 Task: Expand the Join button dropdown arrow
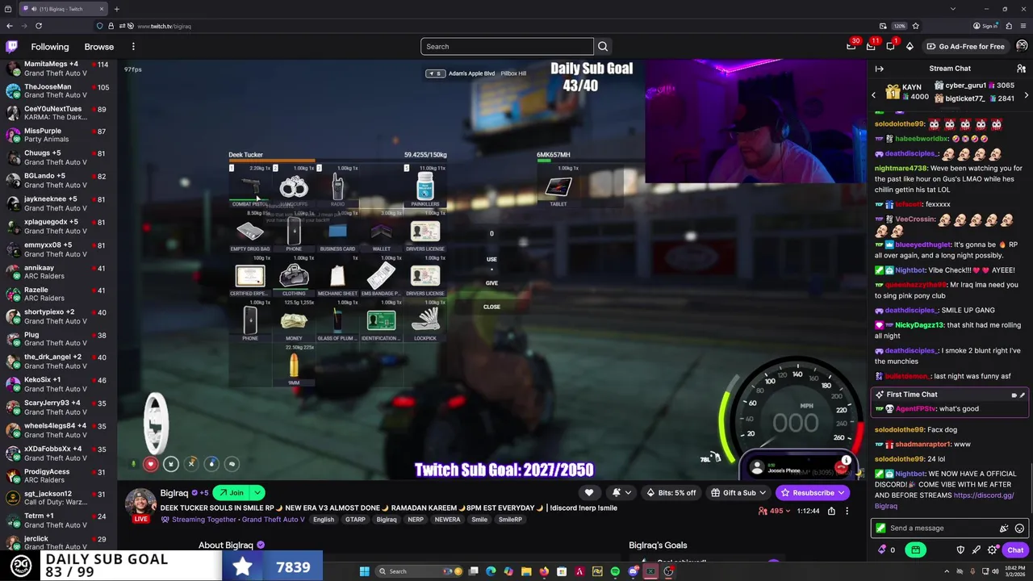click(x=257, y=493)
